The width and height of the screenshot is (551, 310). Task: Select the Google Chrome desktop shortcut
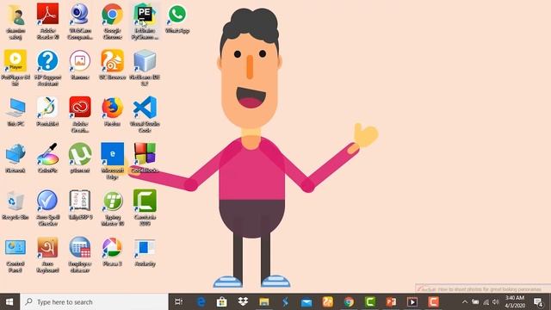pos(112,15)
